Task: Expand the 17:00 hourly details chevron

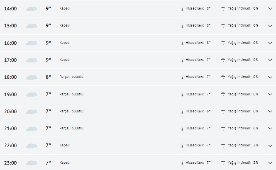Action: tap(270, 60)
